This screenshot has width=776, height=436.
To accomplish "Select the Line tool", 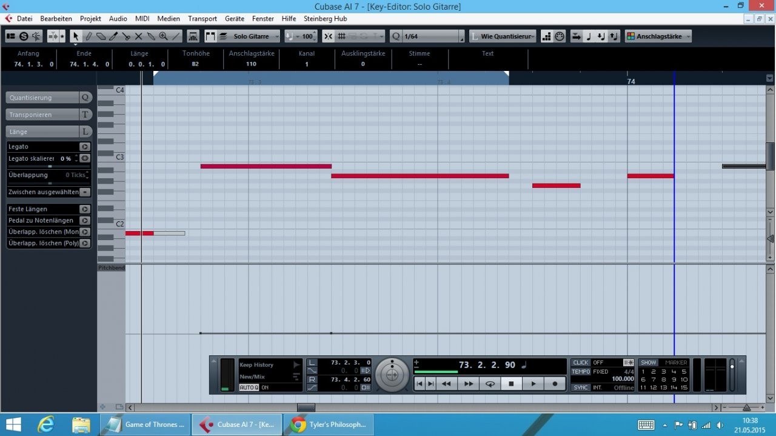I will pyautogui.click(x=176, y=36).
